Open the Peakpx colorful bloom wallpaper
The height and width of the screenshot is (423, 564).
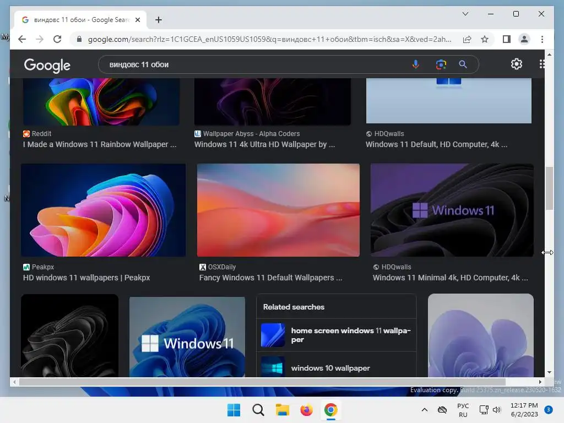(x=103, y=210)
